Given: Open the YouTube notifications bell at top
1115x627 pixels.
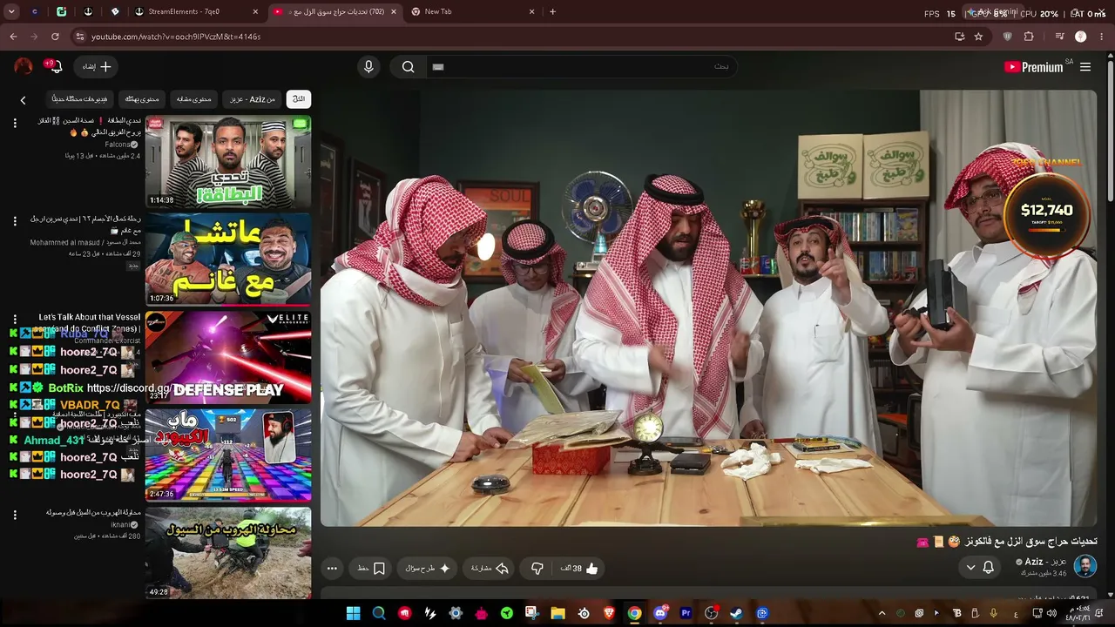Looking at the screenshot, I should (55, 67).
